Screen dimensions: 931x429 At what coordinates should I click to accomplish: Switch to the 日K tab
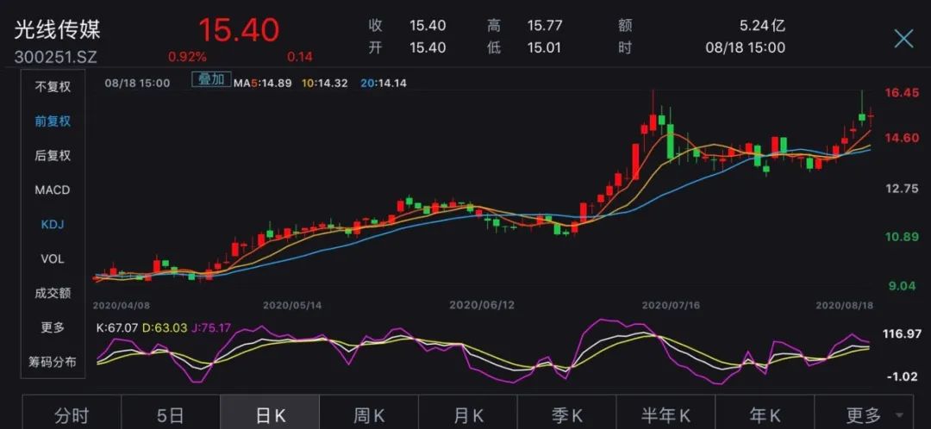[x=270, y=414]
